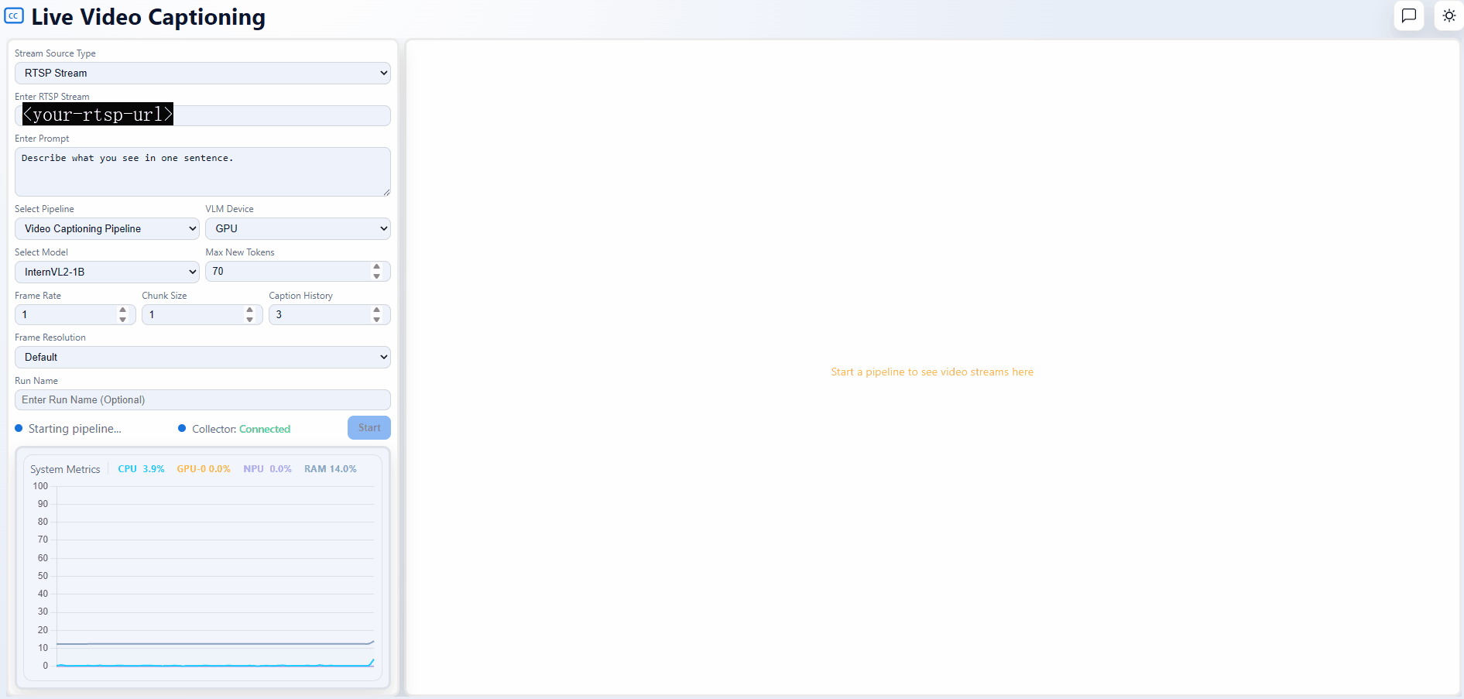
Task: Open the Stream Source Type dropdown
Action: pos(203,73)
